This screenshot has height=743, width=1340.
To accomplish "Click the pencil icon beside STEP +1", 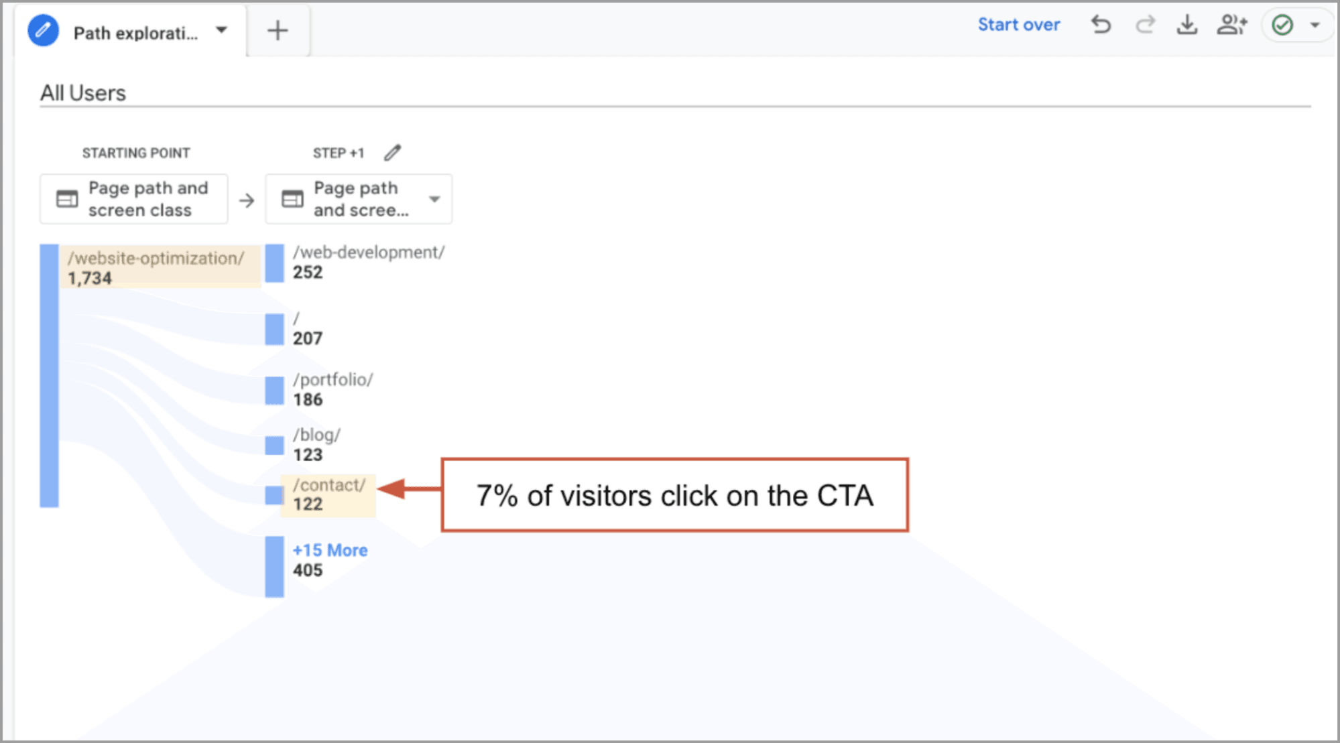I will [393, 153].
